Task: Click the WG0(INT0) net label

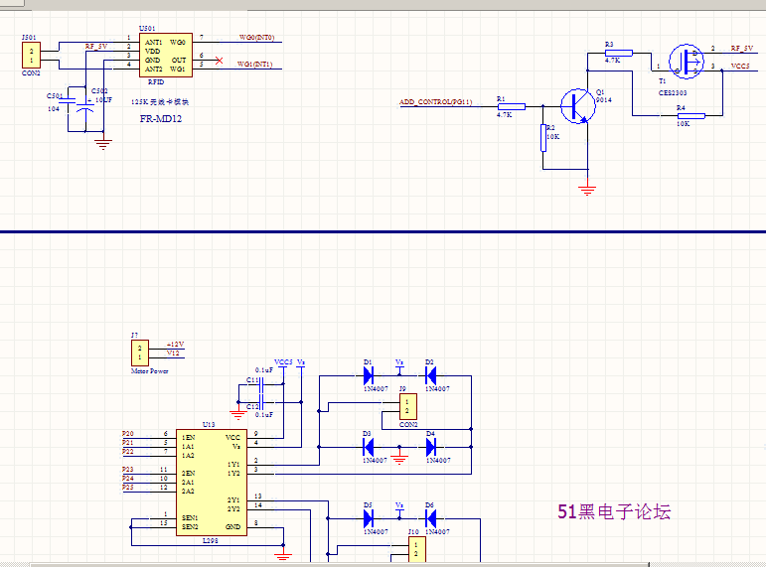Action: (256, 38)
